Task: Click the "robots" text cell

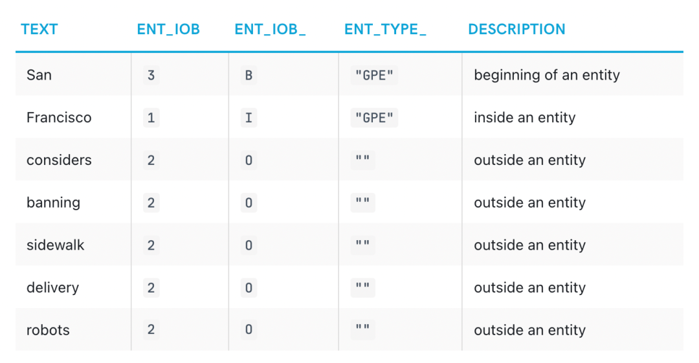Action: 48,330
